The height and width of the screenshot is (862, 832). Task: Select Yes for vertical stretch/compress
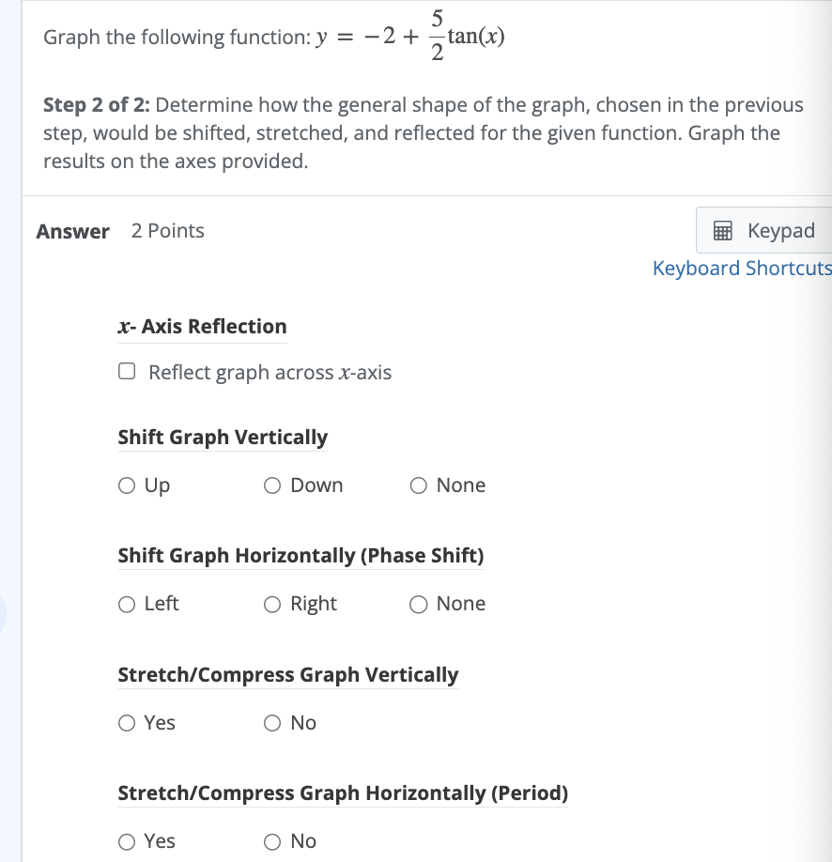click(x=127, y=723)
